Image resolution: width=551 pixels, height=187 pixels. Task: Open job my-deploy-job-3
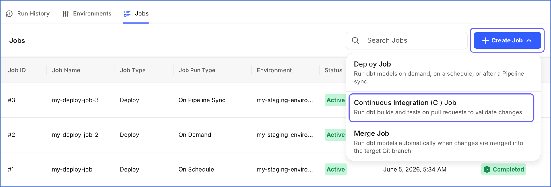tap(75, 100)
